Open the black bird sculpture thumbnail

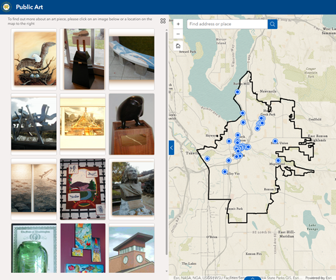[132, 124]
